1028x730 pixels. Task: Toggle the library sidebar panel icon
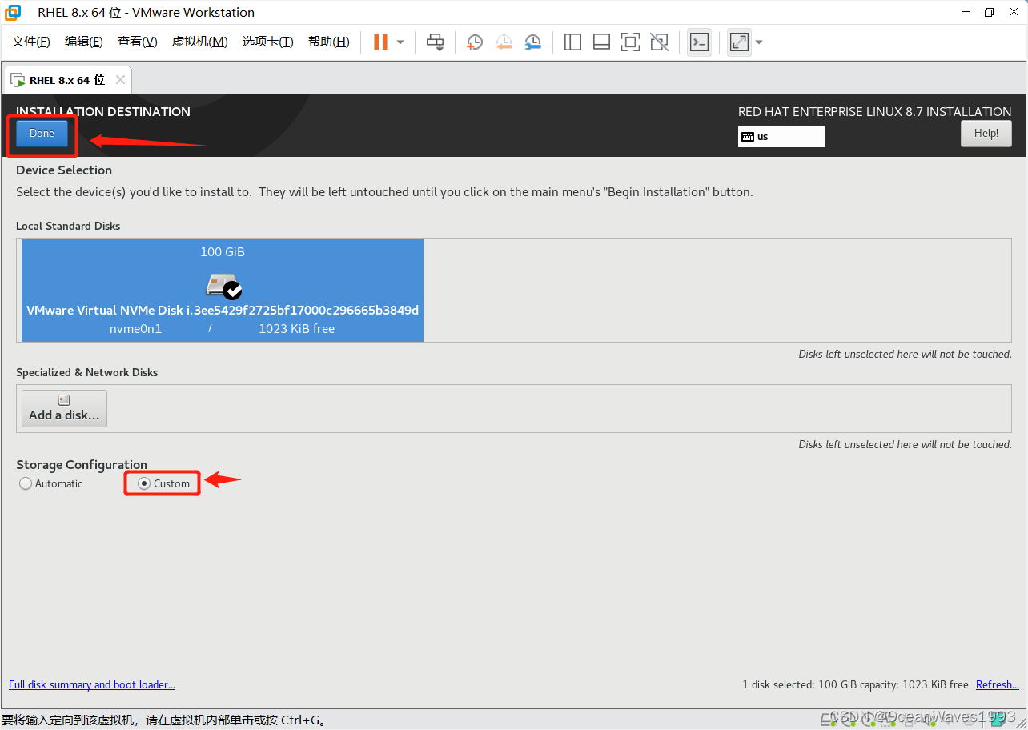[x=572, y=42]
